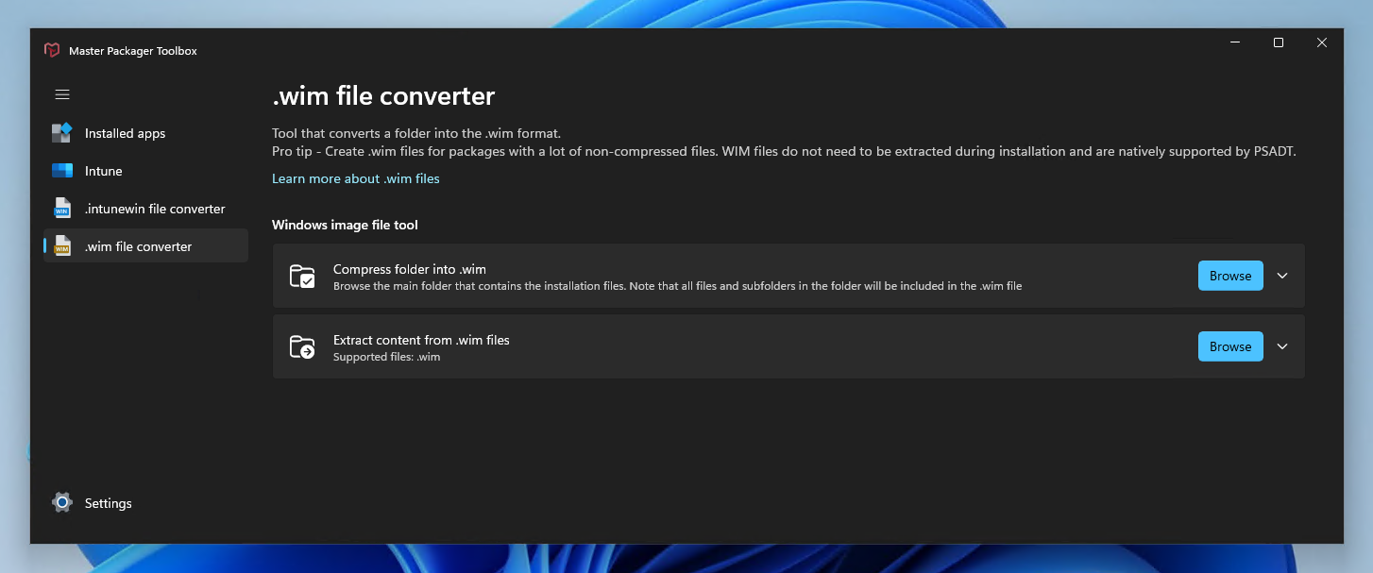
Task: Expand the Compress folder into .wim card
Action: (1282, 276)
